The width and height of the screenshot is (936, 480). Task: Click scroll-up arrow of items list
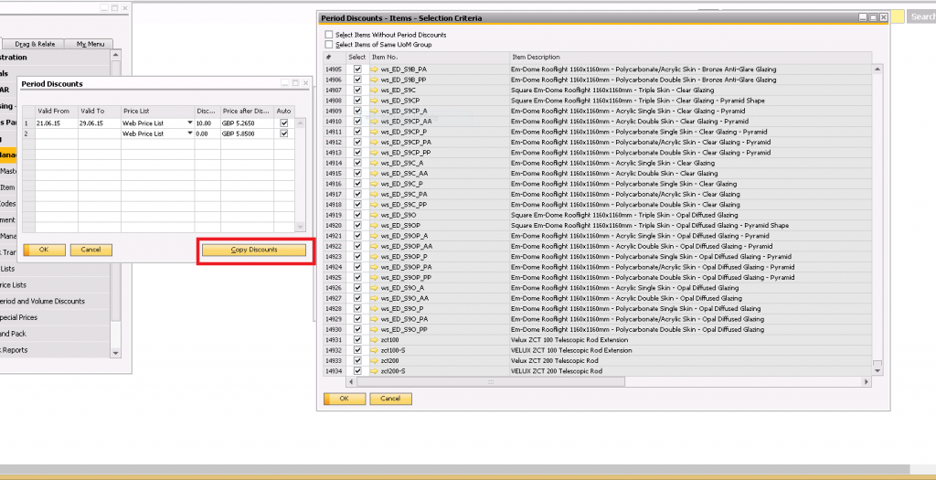tap(877, 69)
